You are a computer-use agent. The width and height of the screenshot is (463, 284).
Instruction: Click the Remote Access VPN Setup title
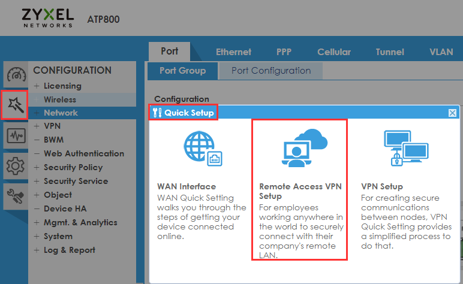pos(300,191)
